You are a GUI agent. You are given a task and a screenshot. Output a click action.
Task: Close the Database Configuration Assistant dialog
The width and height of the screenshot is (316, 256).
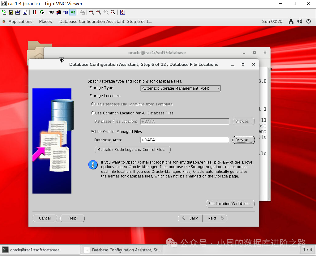pos(254,64)
